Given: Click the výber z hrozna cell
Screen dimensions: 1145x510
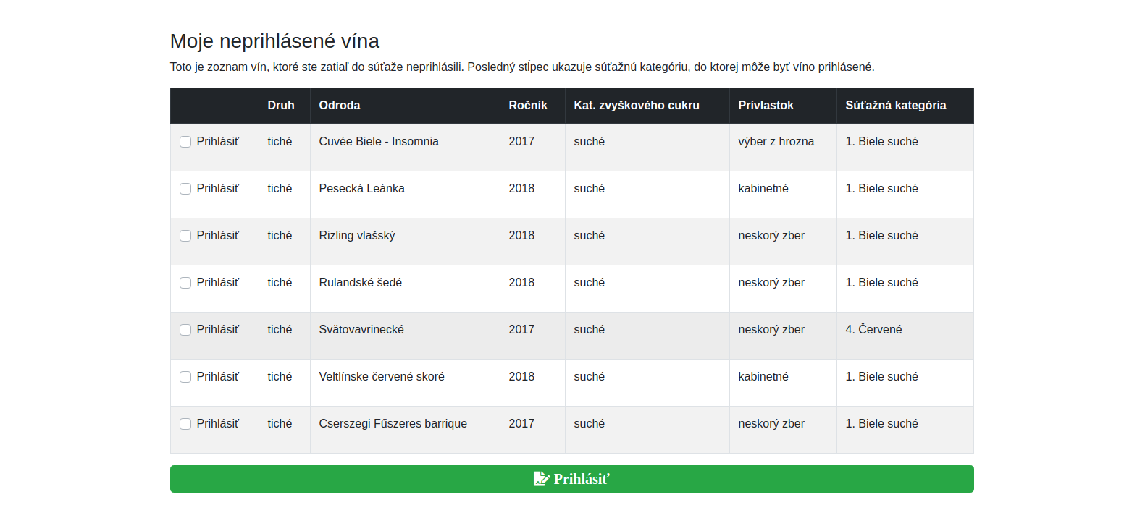Looking at the screenshot, I should 783,148.
